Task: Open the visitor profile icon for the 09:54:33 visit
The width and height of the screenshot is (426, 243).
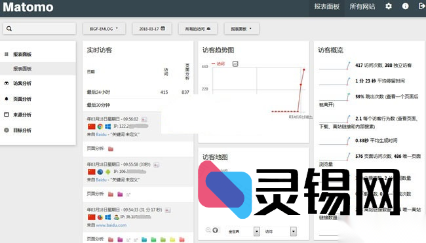Action: click(x=168, y=210)
